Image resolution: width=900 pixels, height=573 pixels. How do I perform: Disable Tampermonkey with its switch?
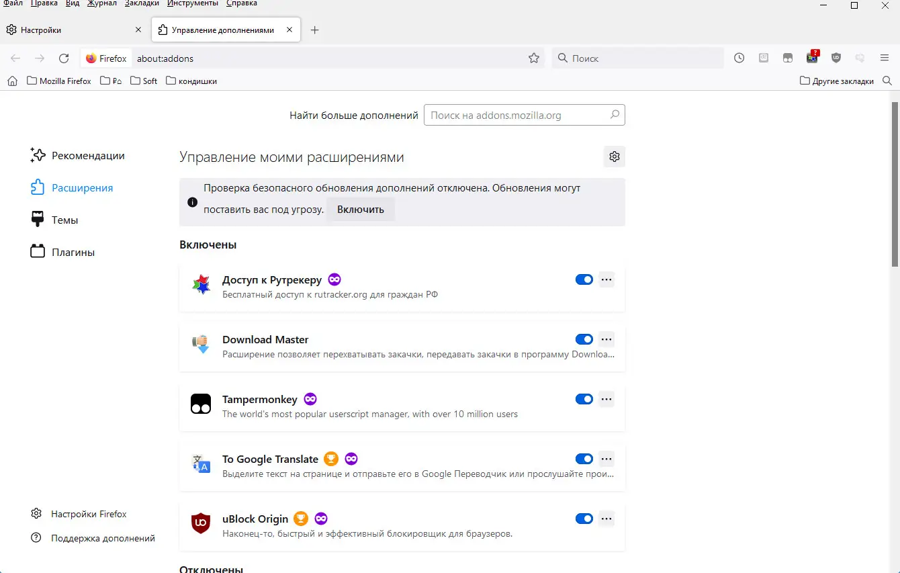[x=584, y=399]
